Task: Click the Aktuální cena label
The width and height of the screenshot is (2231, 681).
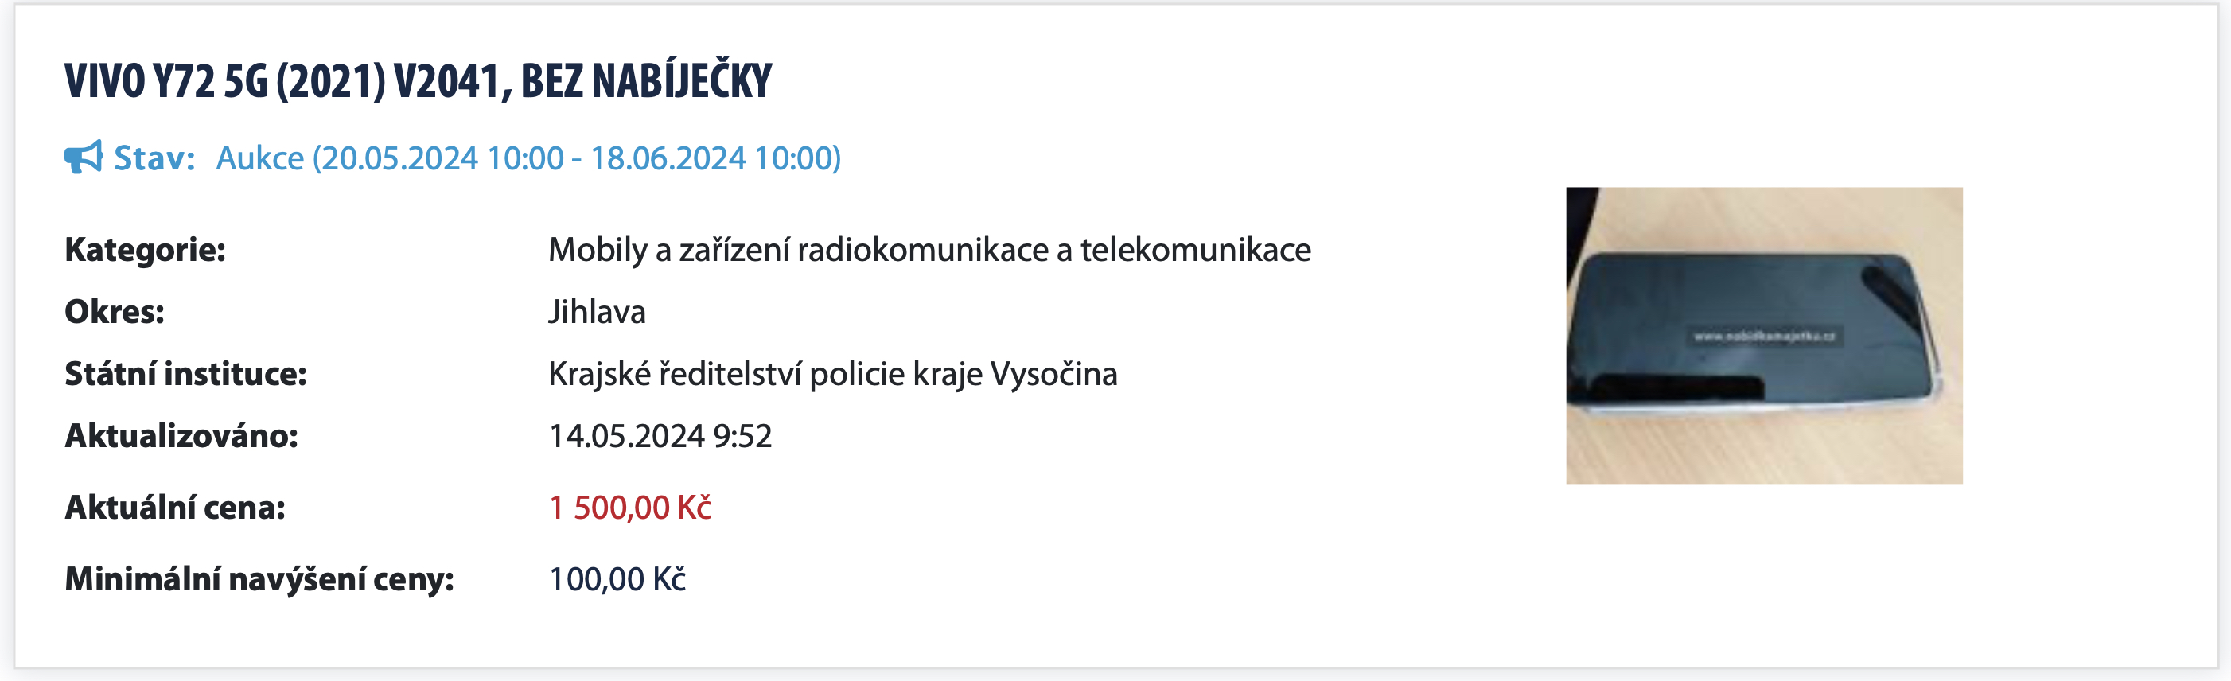Action: pos(175,507)
